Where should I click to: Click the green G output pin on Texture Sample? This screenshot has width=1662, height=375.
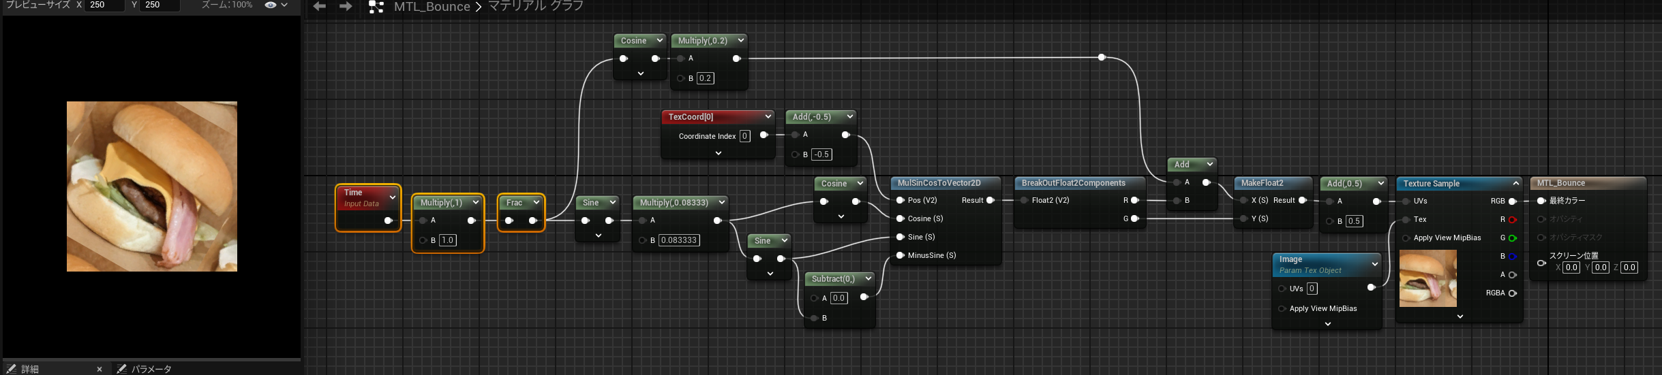pos(1513,238)
